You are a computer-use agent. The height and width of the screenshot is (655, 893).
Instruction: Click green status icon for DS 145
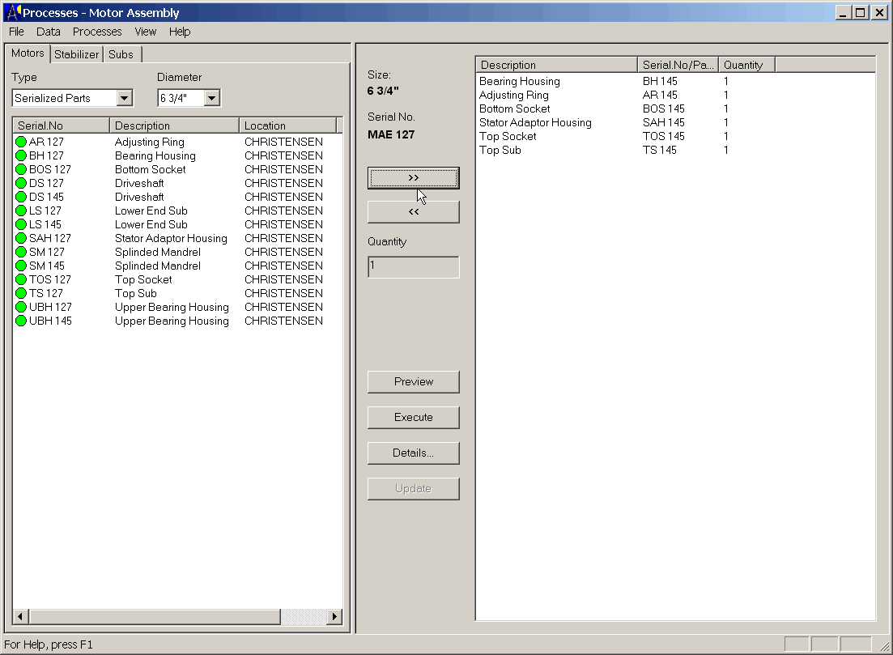[21, 197]
